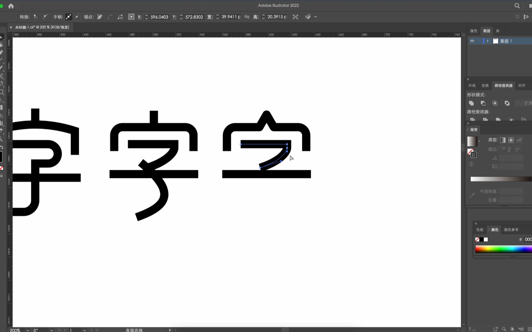
Task: Show handles for multiple selected anchor points
Action: point(69,17)
